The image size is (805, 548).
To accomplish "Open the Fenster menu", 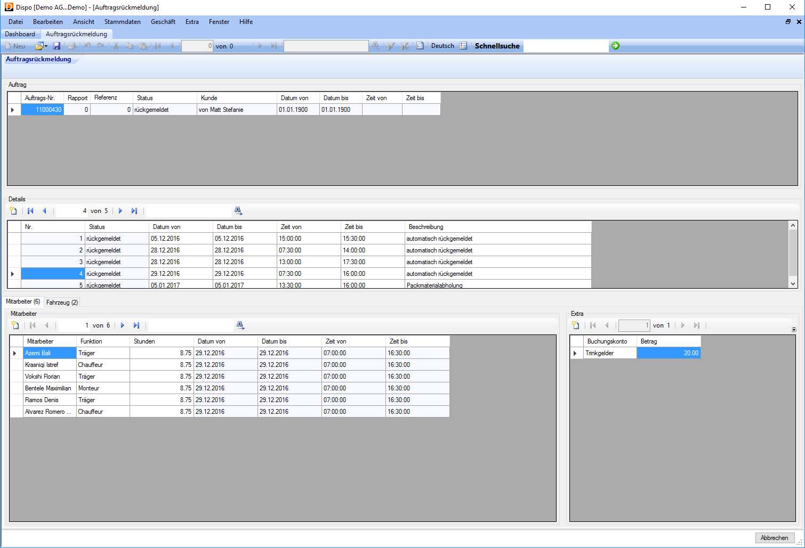I will coord(219,22).
